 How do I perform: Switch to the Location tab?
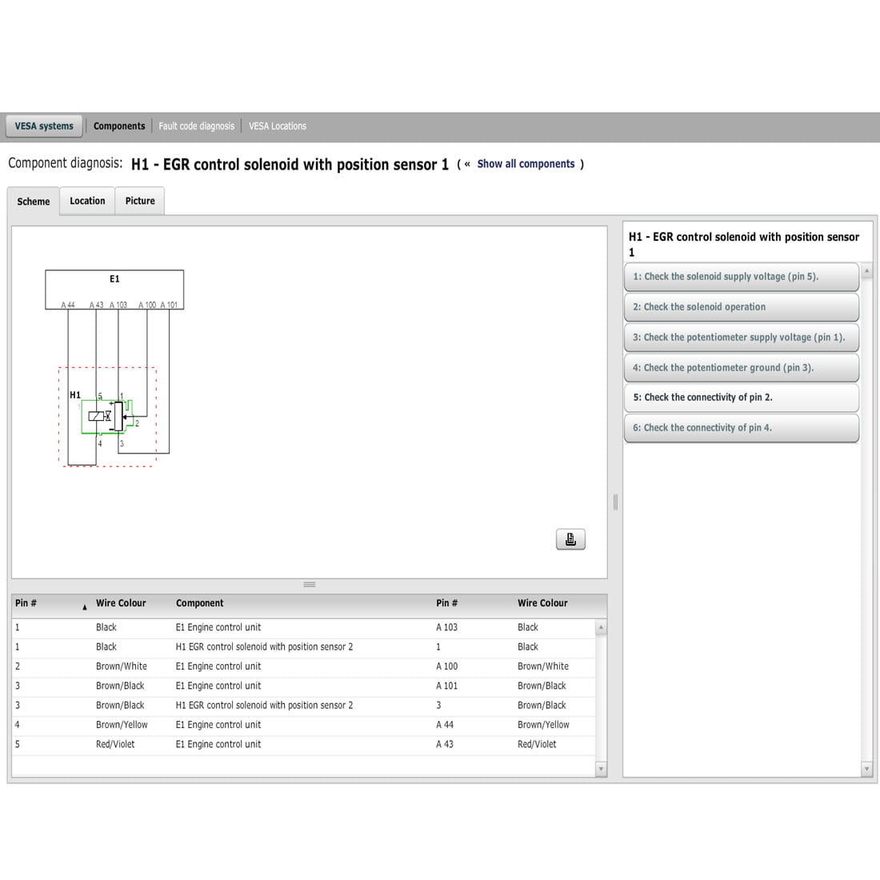87,200
